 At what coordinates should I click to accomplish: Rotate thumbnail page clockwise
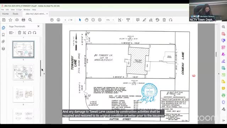pyautogui.click(x=34, y=33)
